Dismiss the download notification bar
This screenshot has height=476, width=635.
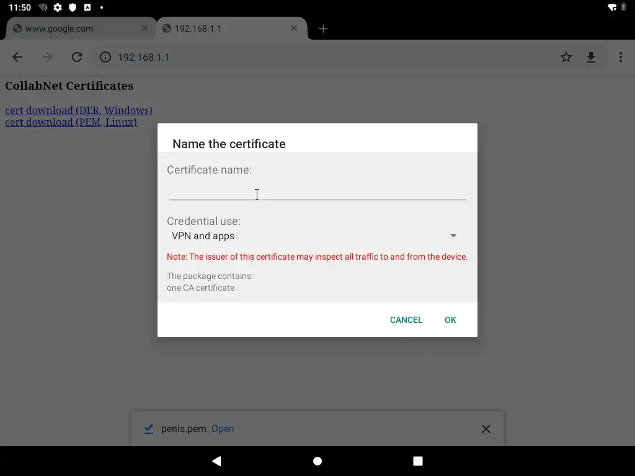[x=486, y=429]
